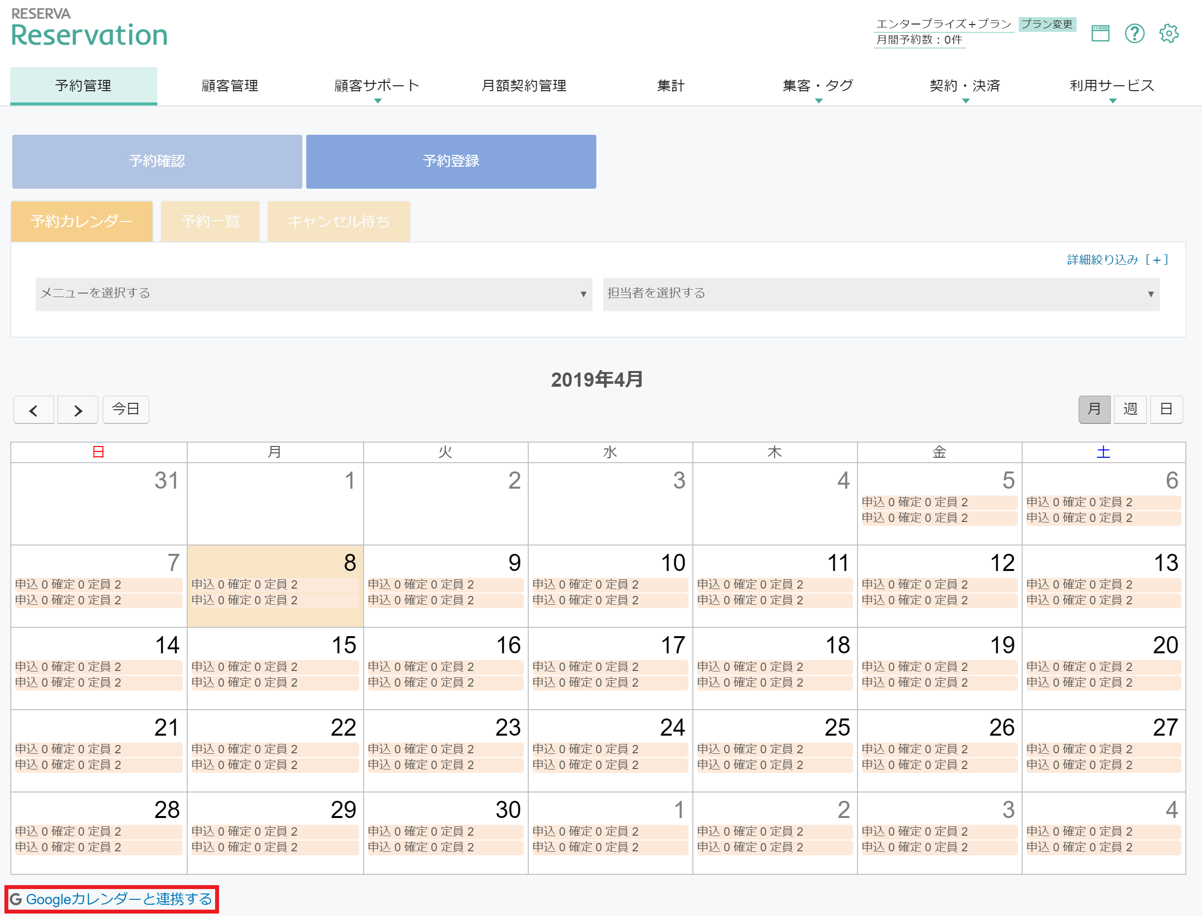Click the プラン変更 button
This screenshot has height=916, width=1202.
point(1047,25)
